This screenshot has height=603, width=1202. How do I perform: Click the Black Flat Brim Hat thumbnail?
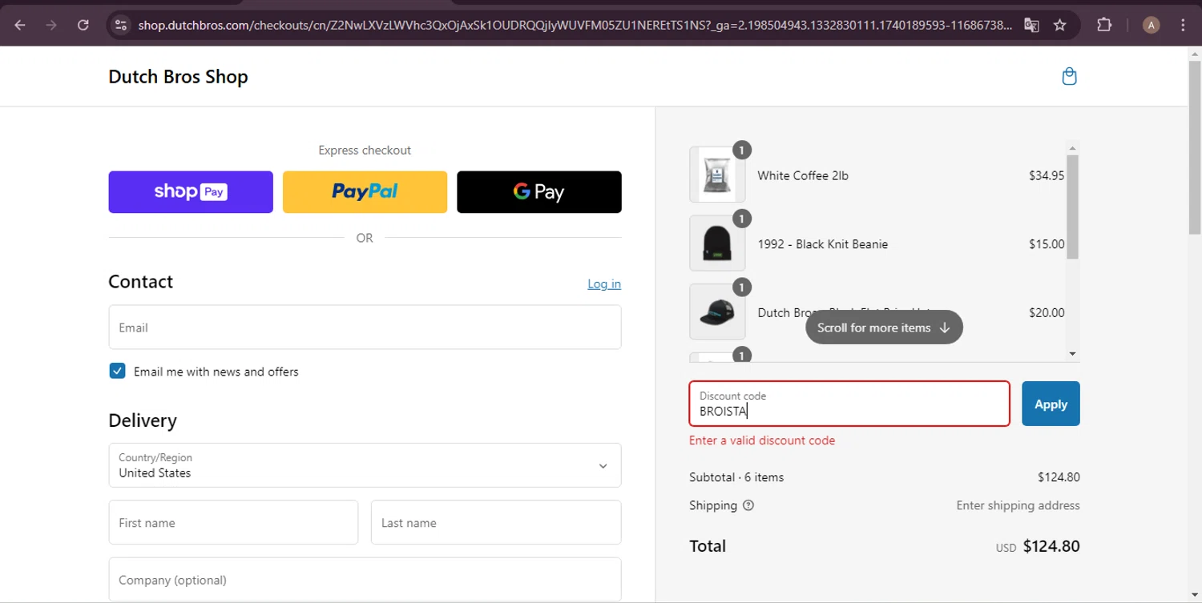click(717, 312)
